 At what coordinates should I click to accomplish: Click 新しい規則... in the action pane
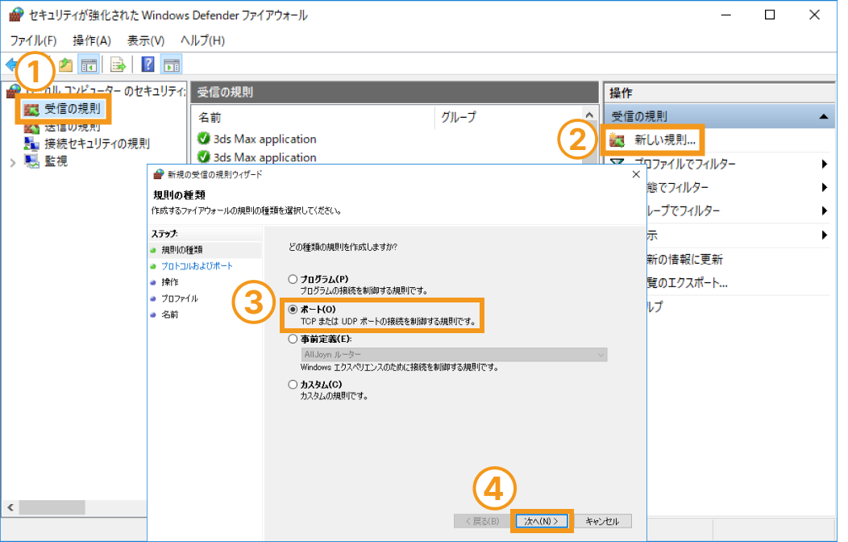(665, 140)
